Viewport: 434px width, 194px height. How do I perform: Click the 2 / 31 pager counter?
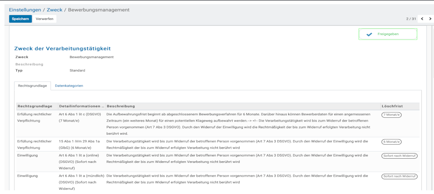(411, 19)
